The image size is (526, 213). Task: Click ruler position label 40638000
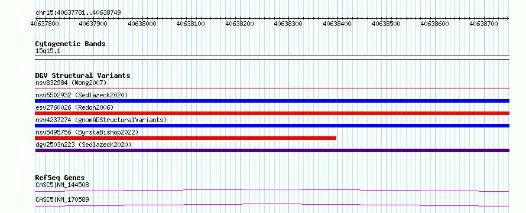click(x=142, y=24)
